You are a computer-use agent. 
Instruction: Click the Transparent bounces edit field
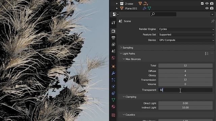185,90
